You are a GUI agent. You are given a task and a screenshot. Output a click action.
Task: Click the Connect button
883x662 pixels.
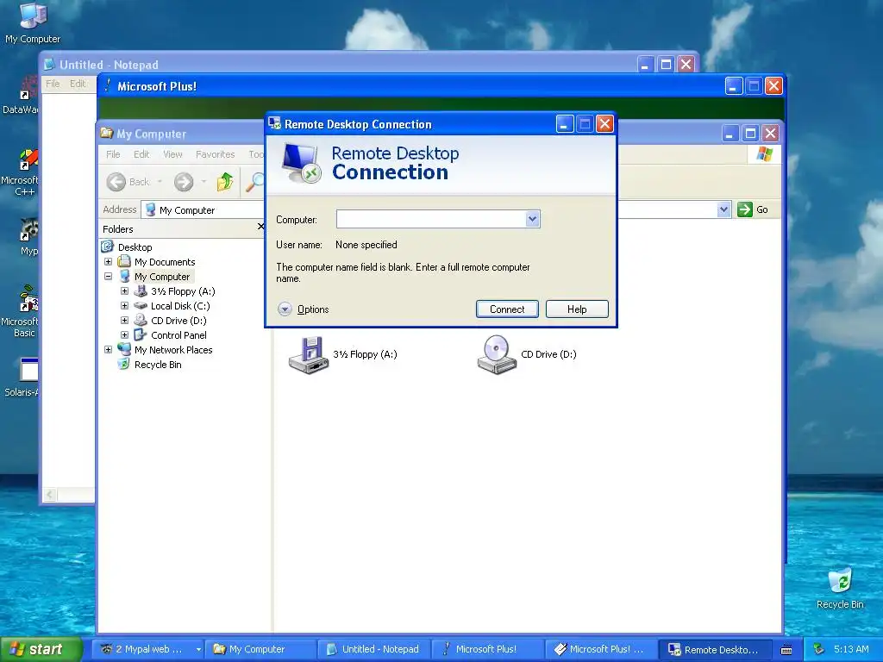point(507,309)
